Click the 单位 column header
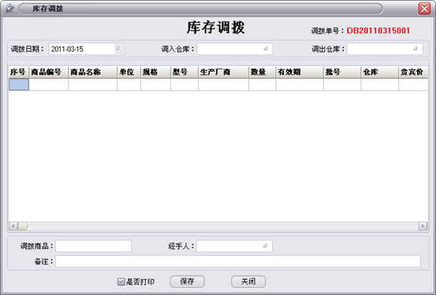The image size is (436, 295). click(x=129, y=72)
